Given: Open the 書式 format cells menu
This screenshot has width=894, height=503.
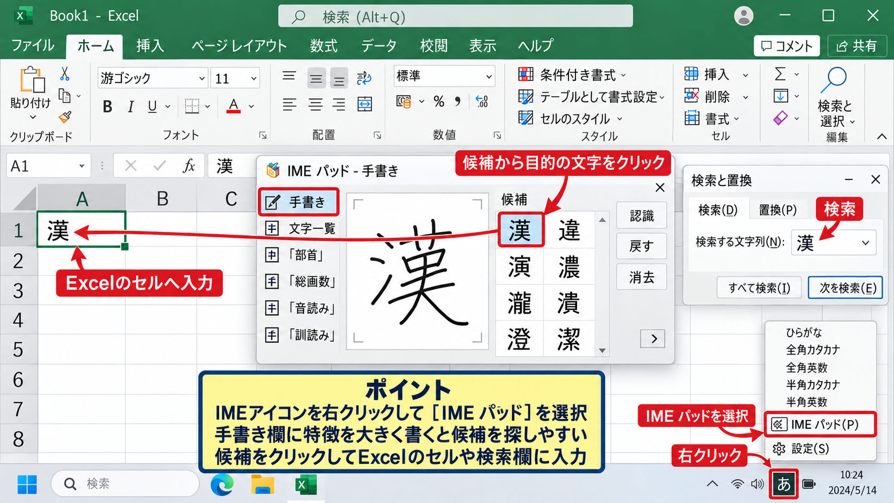Looking at the screenshot, I should [712, 118].
